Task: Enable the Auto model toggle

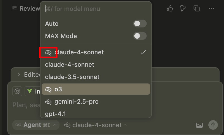Action: coord(140,24)
